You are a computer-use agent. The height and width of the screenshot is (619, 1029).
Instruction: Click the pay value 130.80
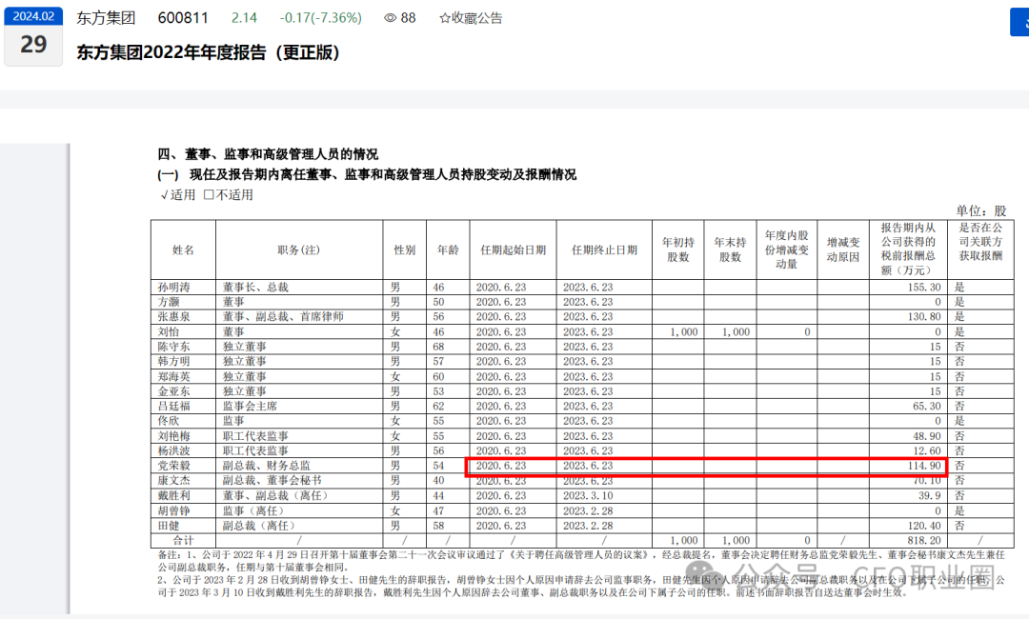tap(924, 317)
